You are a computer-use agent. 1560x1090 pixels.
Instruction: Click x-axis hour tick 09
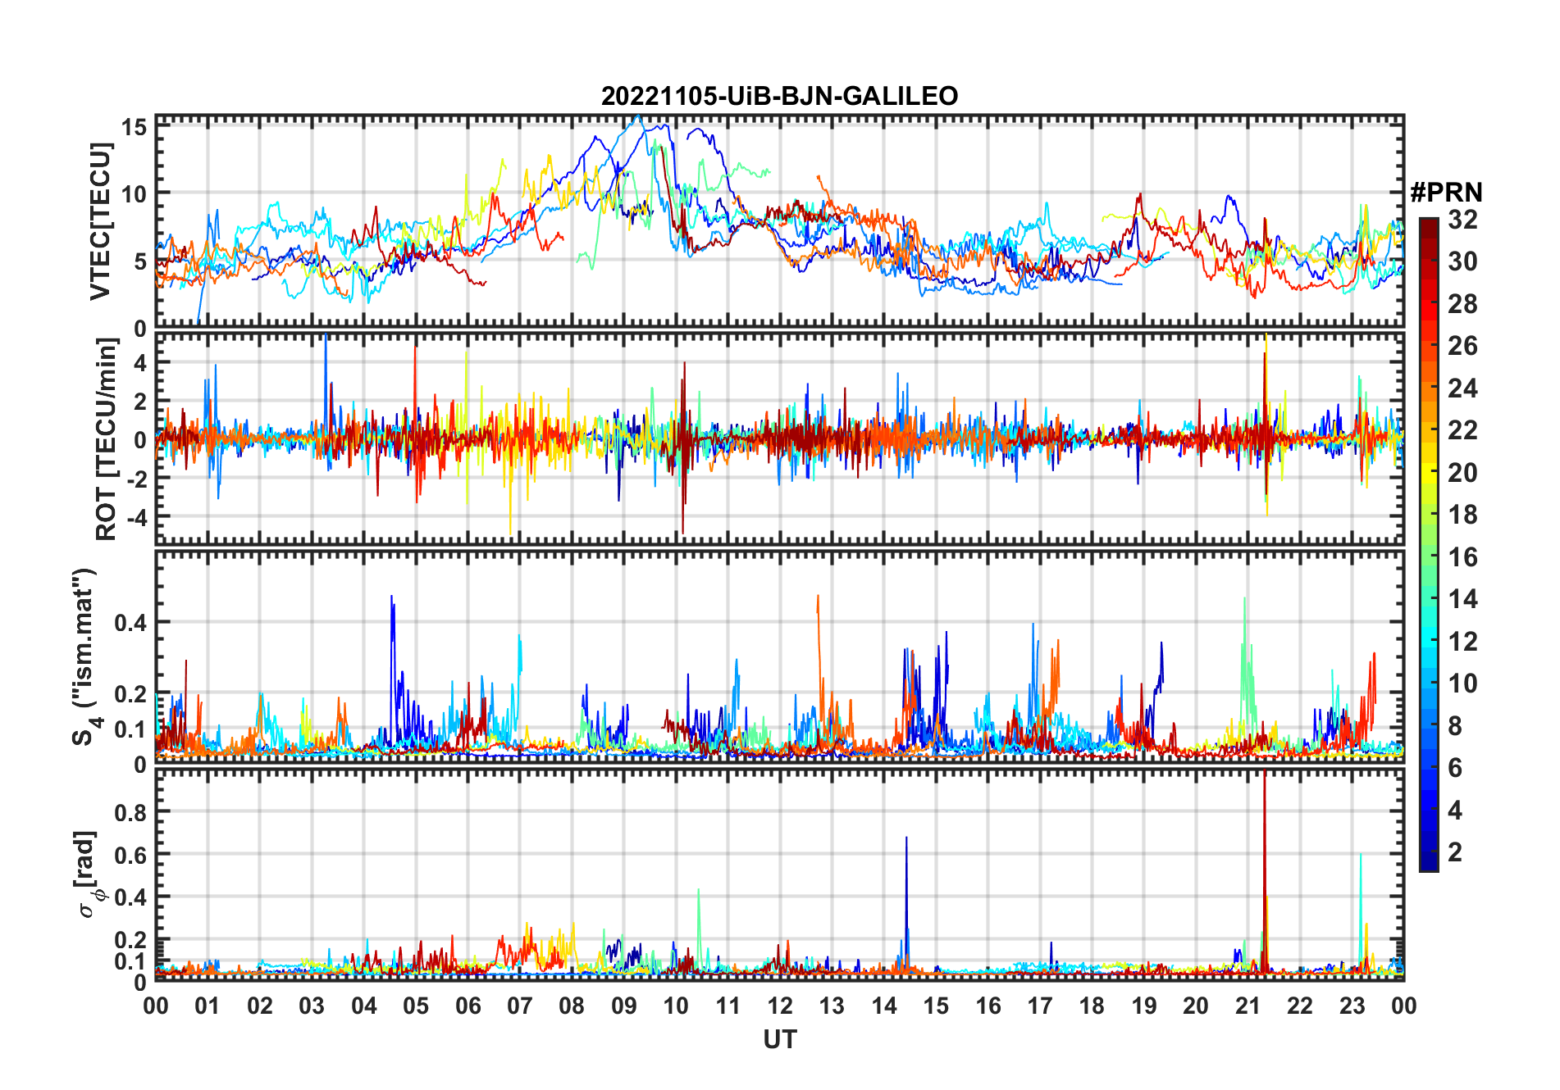624,1006
